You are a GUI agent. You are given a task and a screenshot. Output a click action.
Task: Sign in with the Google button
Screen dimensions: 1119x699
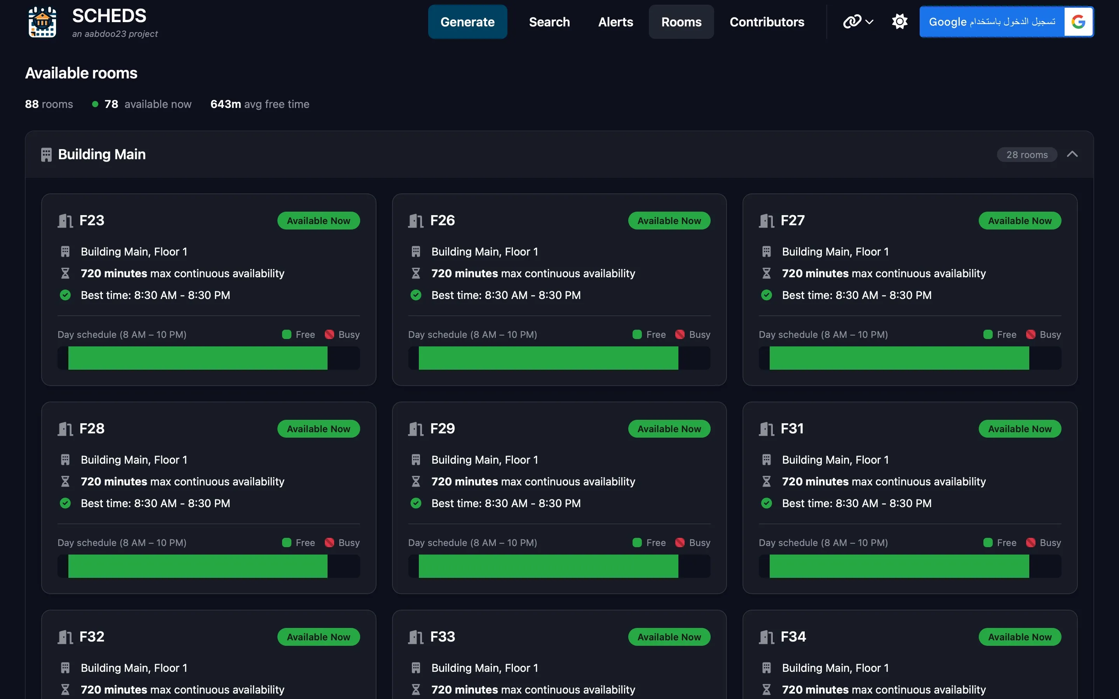(1006, 22)
